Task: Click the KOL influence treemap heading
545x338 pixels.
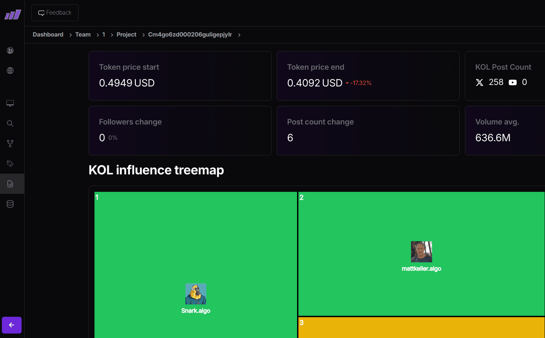Action: pyautogui.click(x=156, y=170)
